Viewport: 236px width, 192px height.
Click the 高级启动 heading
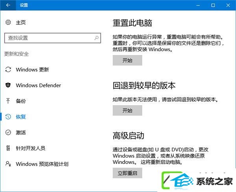tap(128, 136)
